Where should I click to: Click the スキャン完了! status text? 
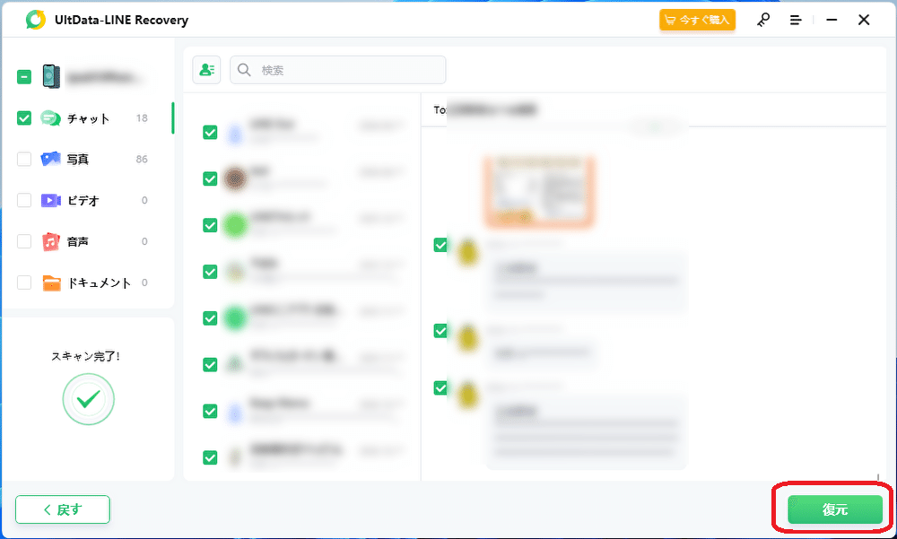click(86, 356)
